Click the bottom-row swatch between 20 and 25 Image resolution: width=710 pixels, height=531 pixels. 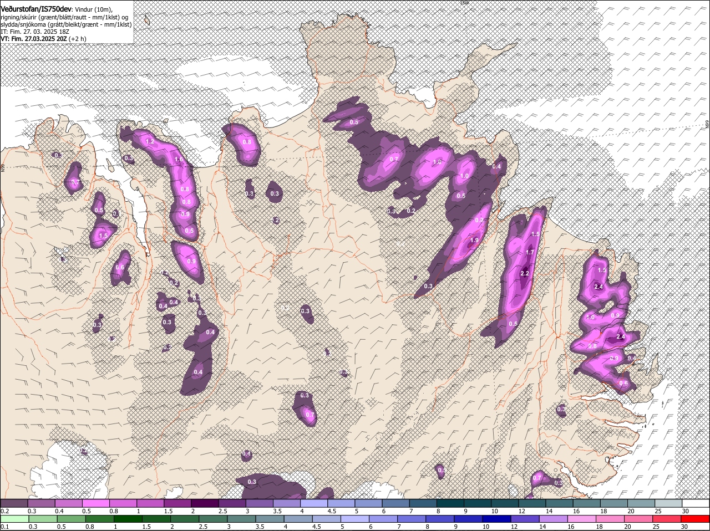(x=639, y=519)
